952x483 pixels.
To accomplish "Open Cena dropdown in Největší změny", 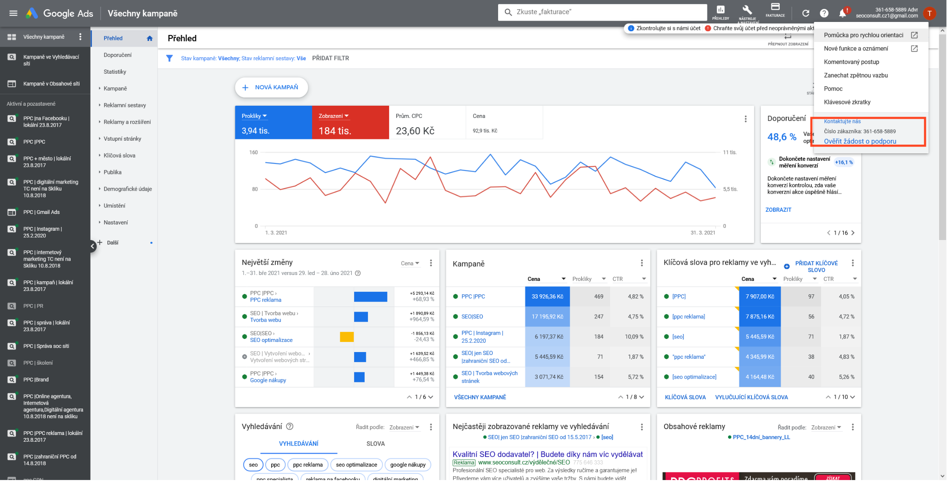I will [x=412, y=265].
